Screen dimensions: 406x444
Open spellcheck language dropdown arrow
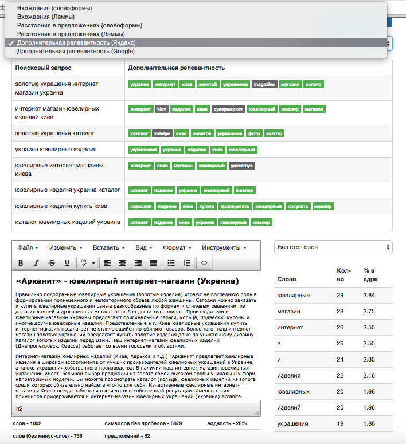tap(93, 264)
